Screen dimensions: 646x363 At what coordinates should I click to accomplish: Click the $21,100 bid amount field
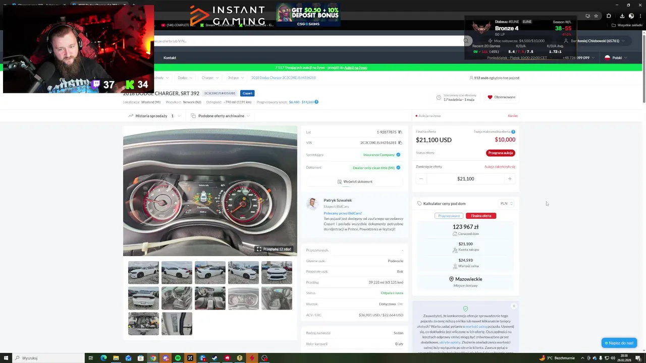point(465,178)
